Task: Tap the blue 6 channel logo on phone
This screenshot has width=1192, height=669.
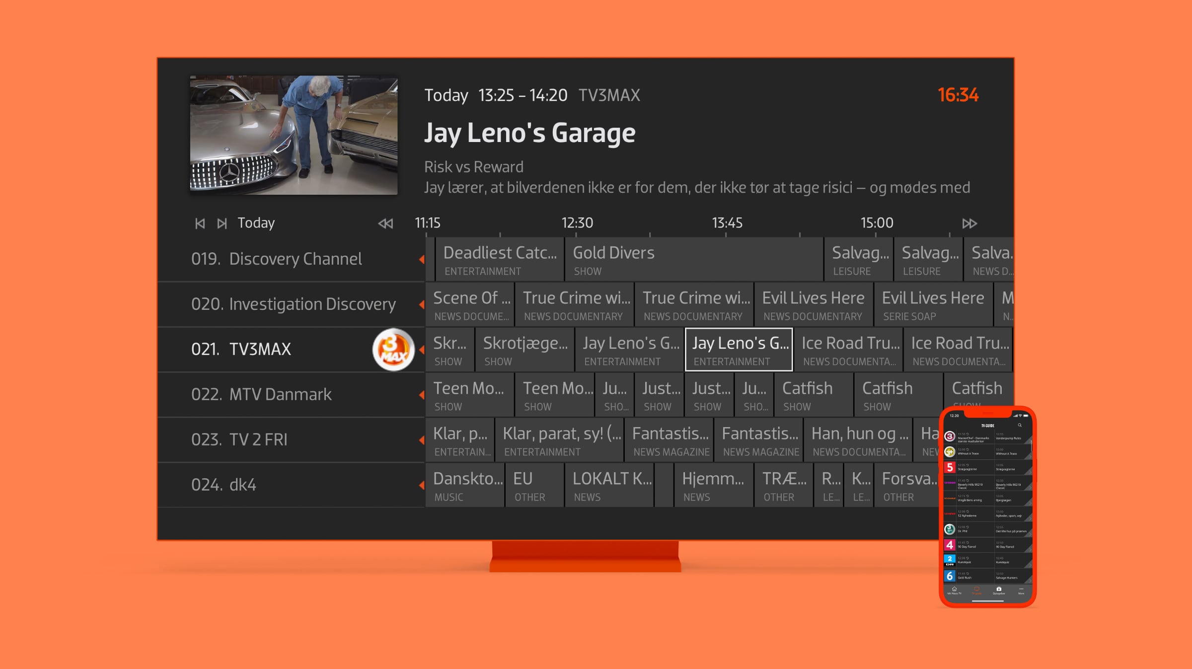Action: point(950,576)
